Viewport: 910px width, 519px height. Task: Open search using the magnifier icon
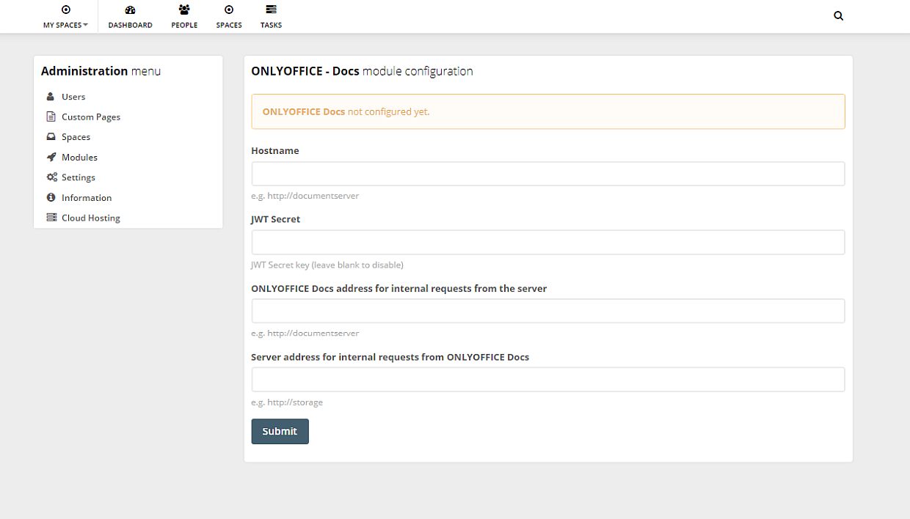click(x=838, y=15)
